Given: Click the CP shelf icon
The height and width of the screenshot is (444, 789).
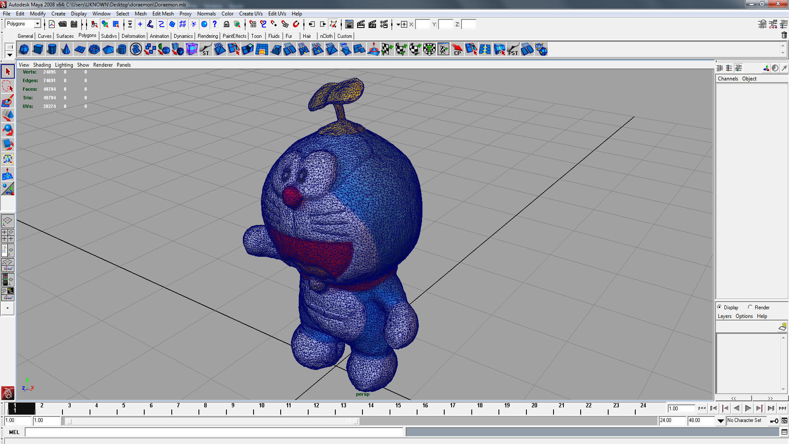Looking at the screenshot, I should (457, 50).
